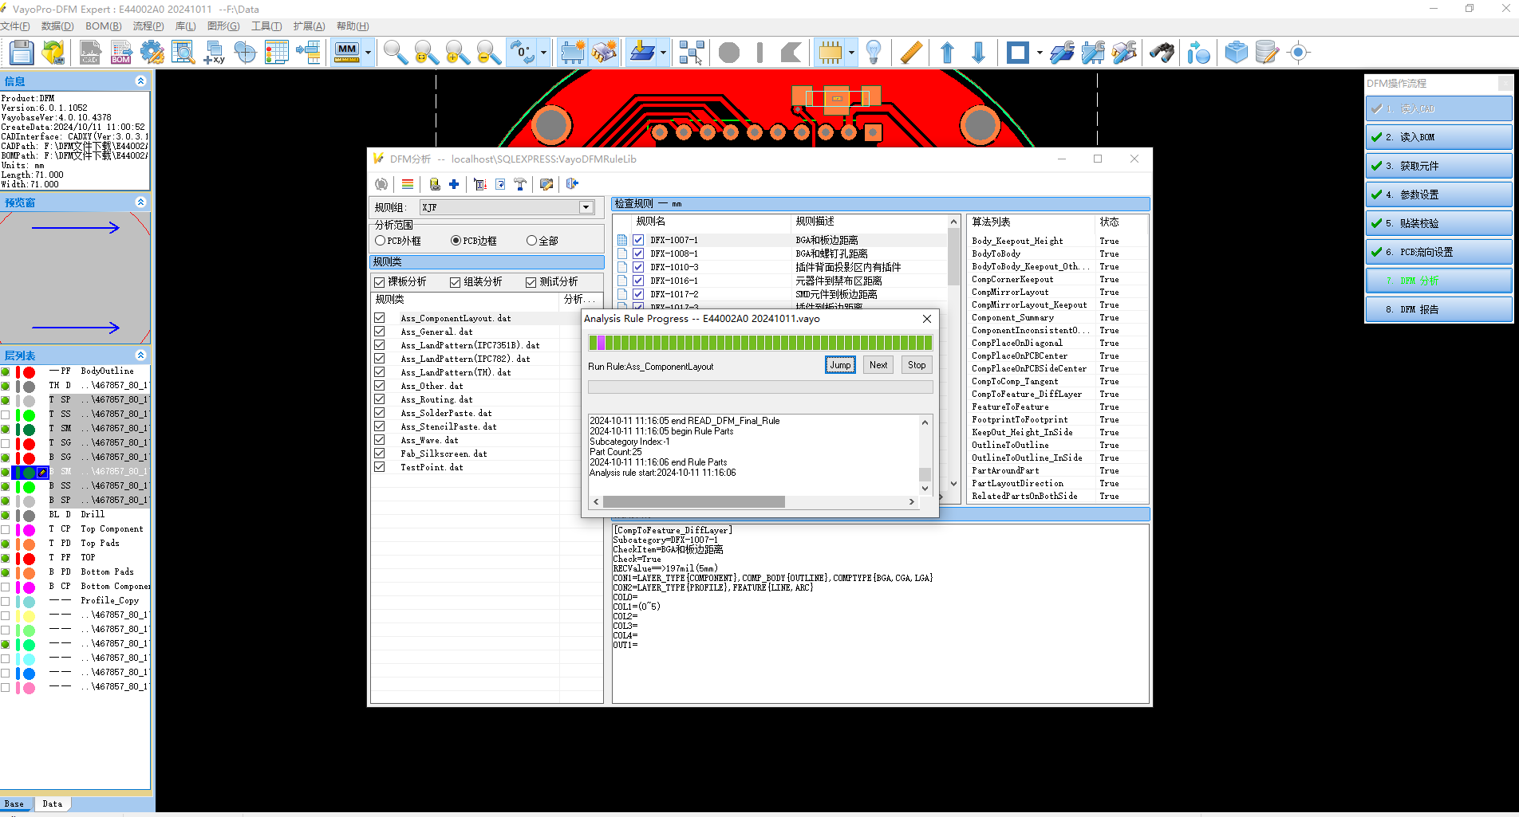Image resolution: width=1519 pixels, height=817 pixels.
Task: Open the MM units dropdown arrow
Action: pyautogui.click(x=368, y=53)
